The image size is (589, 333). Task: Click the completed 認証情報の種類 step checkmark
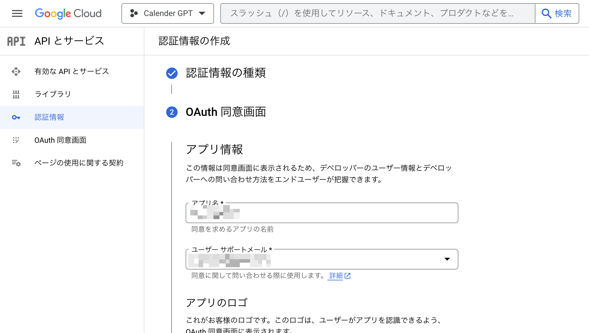(172, 73)
